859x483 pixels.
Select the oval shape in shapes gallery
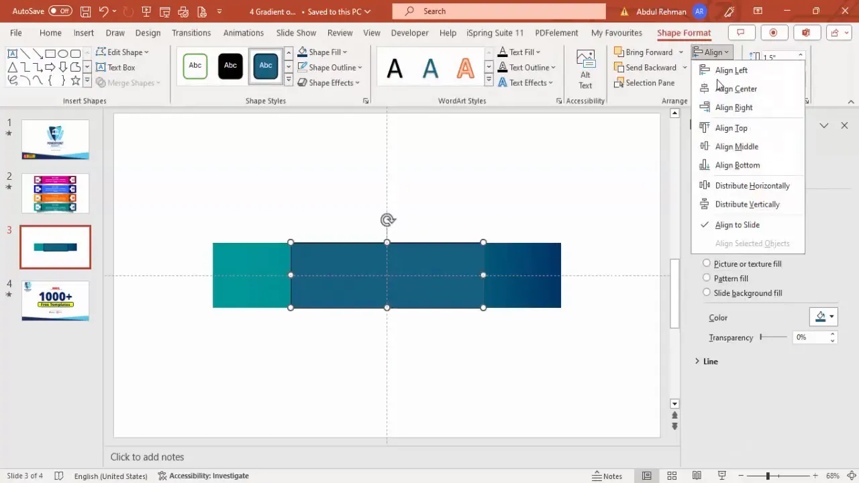[63, 54]
